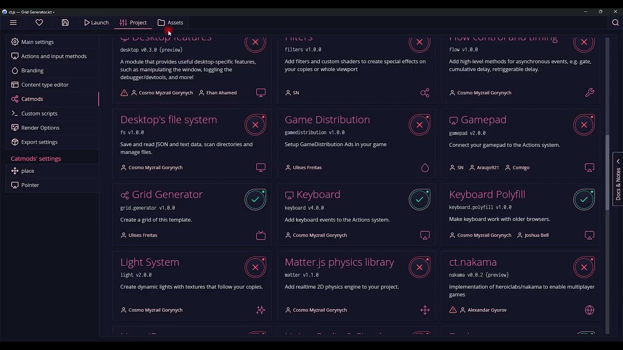Image resolution: width=623 pixels, height=350 pixels.
Task: Open Pointer catmod settings
Action: point(52,185)
